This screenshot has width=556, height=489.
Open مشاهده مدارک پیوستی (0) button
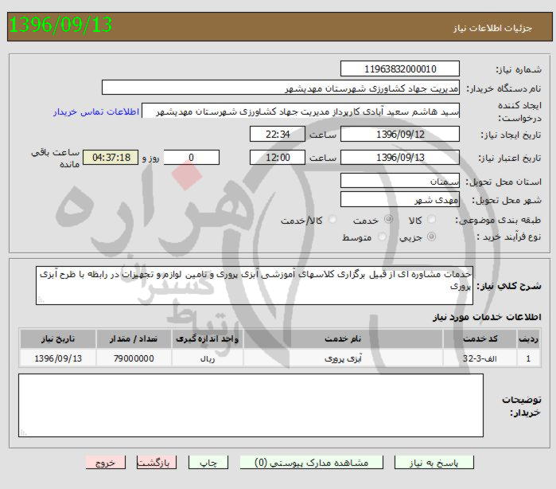(x=312, y=463)
